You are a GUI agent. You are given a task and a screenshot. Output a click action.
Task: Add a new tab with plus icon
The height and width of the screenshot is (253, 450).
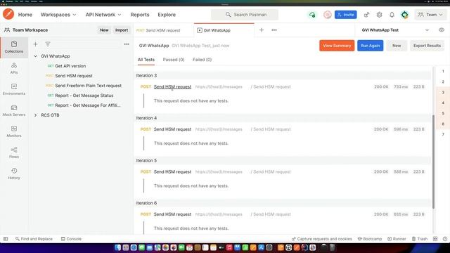tap(262, 30)
